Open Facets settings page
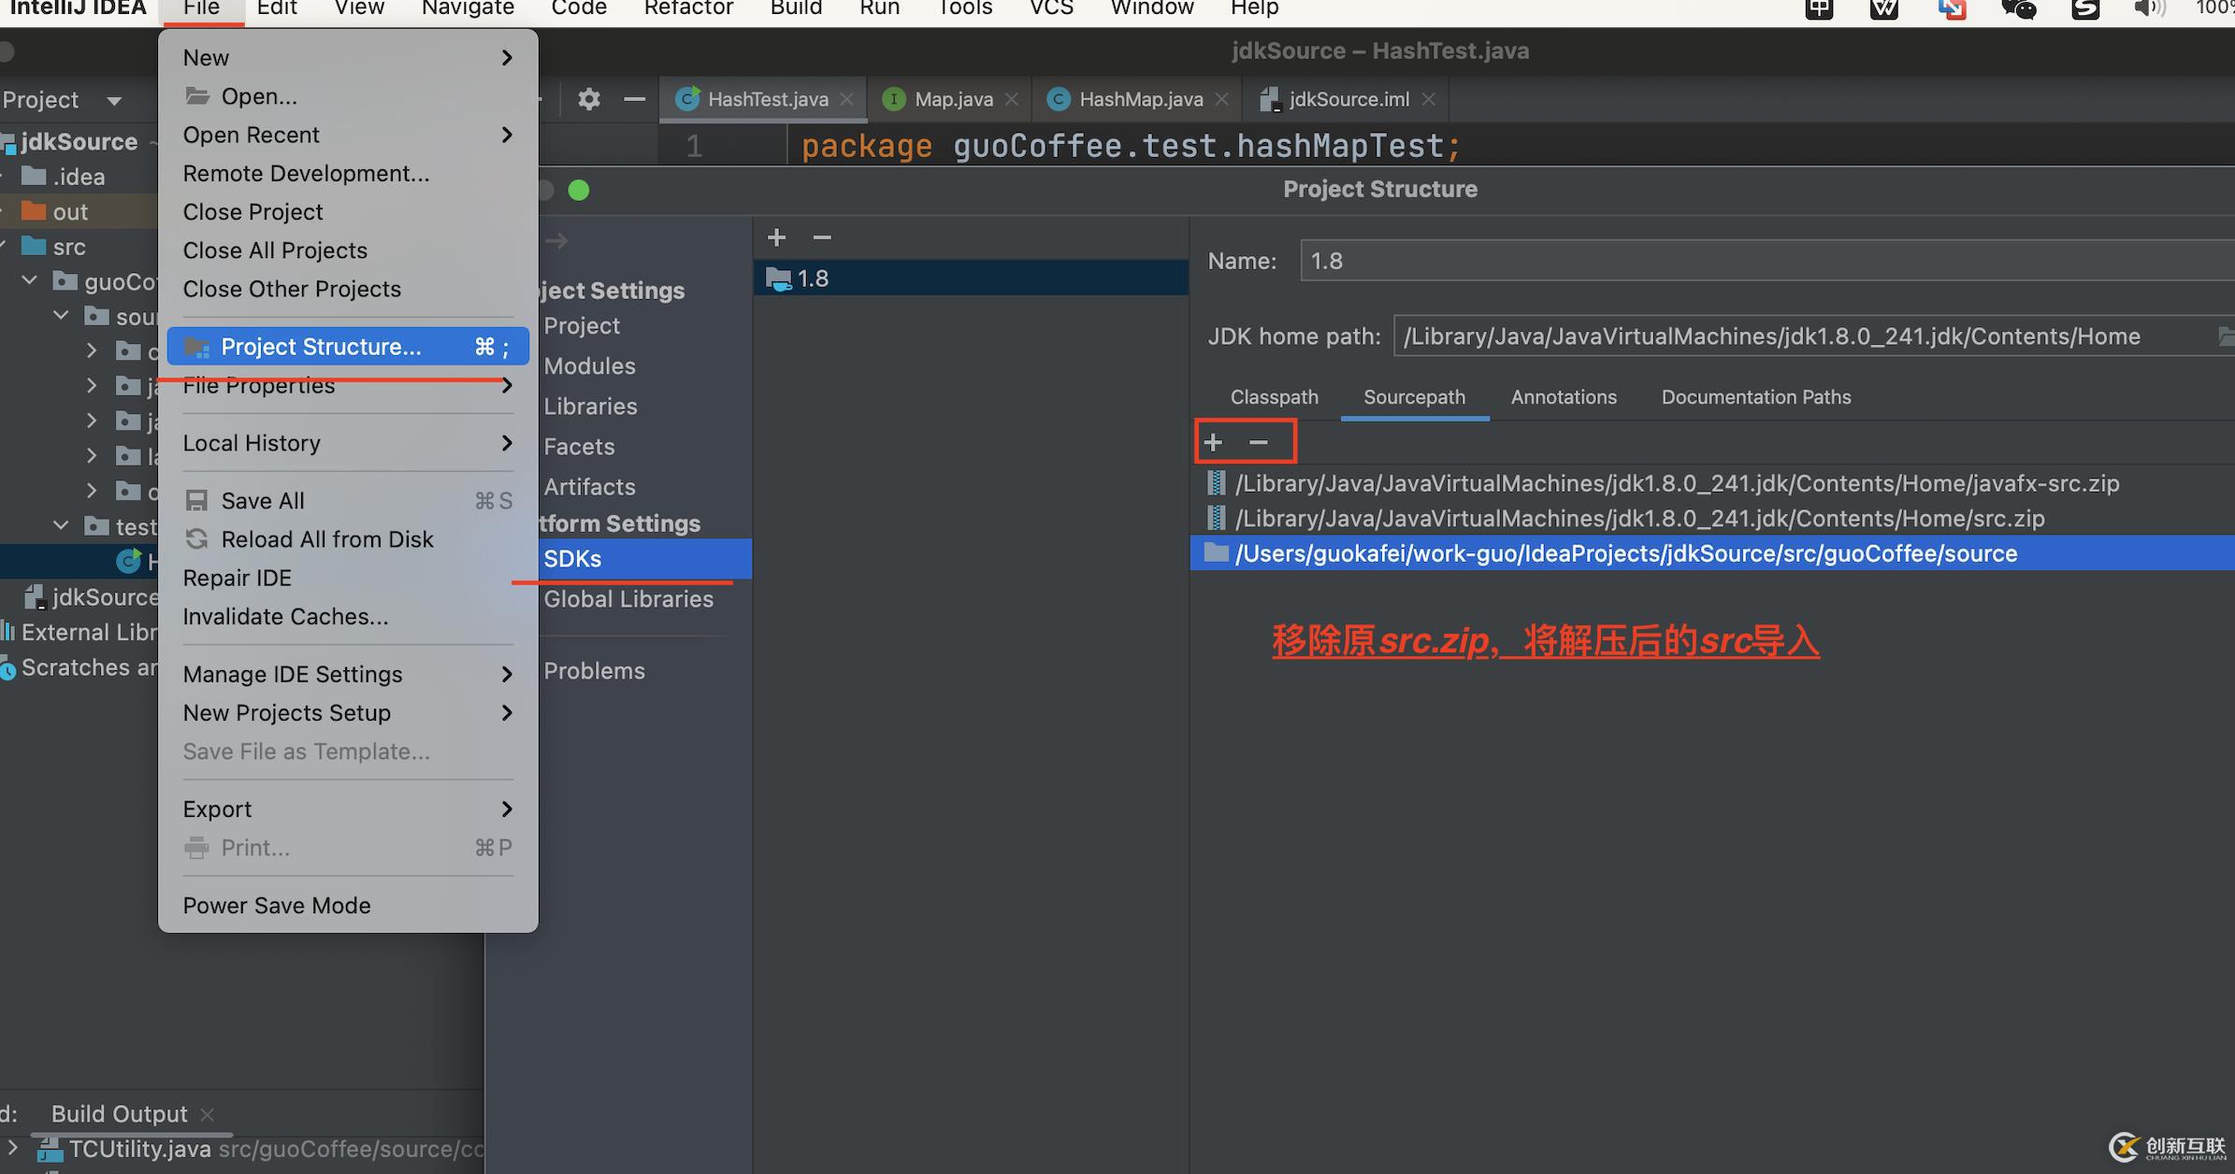The height and width of the screenshot is (1174, 2235). coord(579,447)
